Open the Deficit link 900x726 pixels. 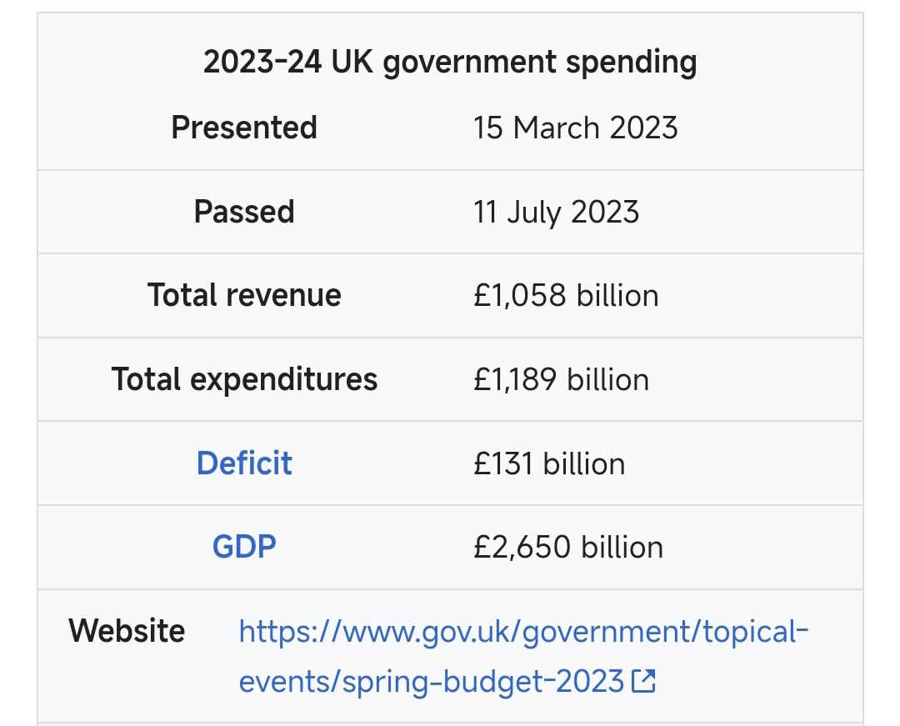tap(244, 463)
